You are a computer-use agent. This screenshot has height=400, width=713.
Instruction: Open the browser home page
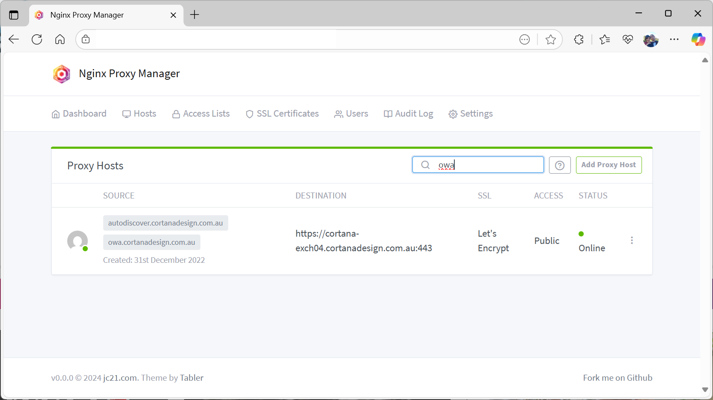point(60,39)
